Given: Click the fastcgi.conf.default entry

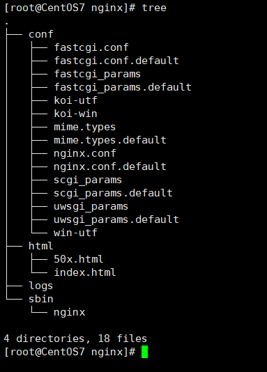Looking at the screenshot, I should pos(116,61).
